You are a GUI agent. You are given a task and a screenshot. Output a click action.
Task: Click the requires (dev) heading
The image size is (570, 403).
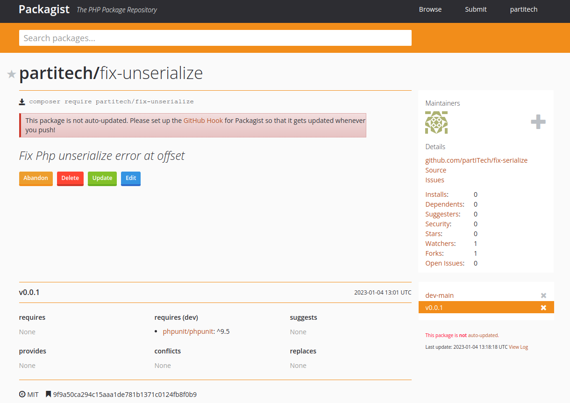click(x=176, y=317)
